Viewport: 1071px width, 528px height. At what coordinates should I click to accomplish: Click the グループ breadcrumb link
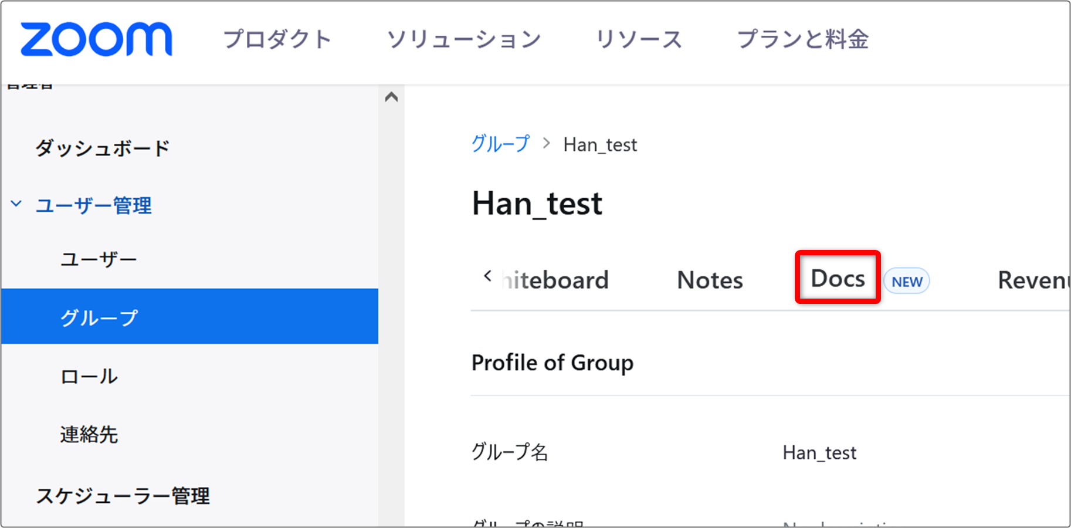tap(500, 144)
